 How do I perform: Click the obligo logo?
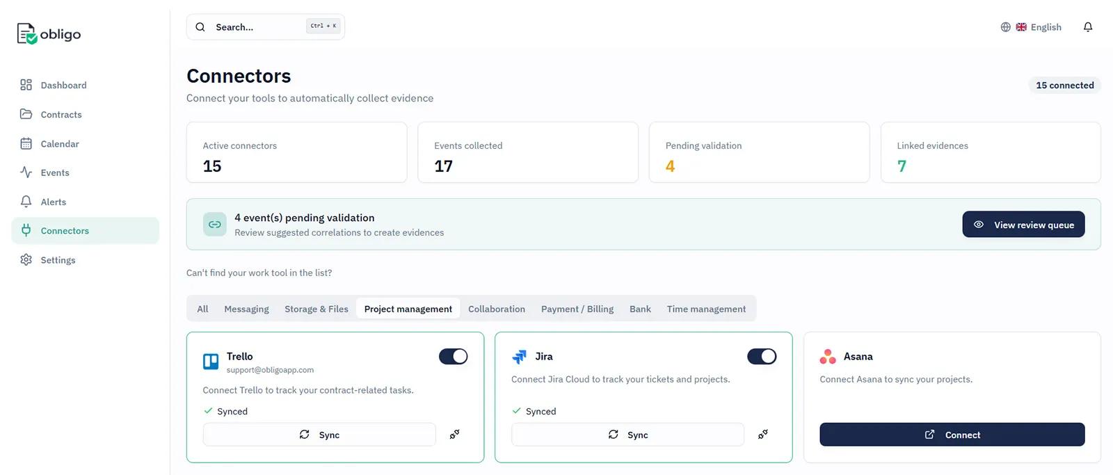point(49,34)
